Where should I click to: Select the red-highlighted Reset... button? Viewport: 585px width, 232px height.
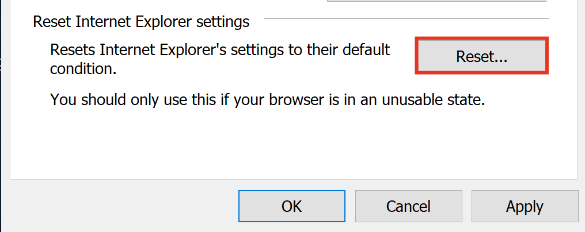(481, 56)
